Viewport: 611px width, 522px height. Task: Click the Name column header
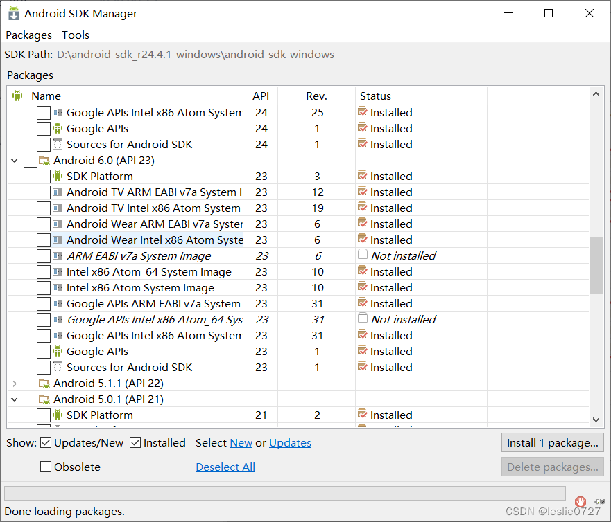coord(46,96)
